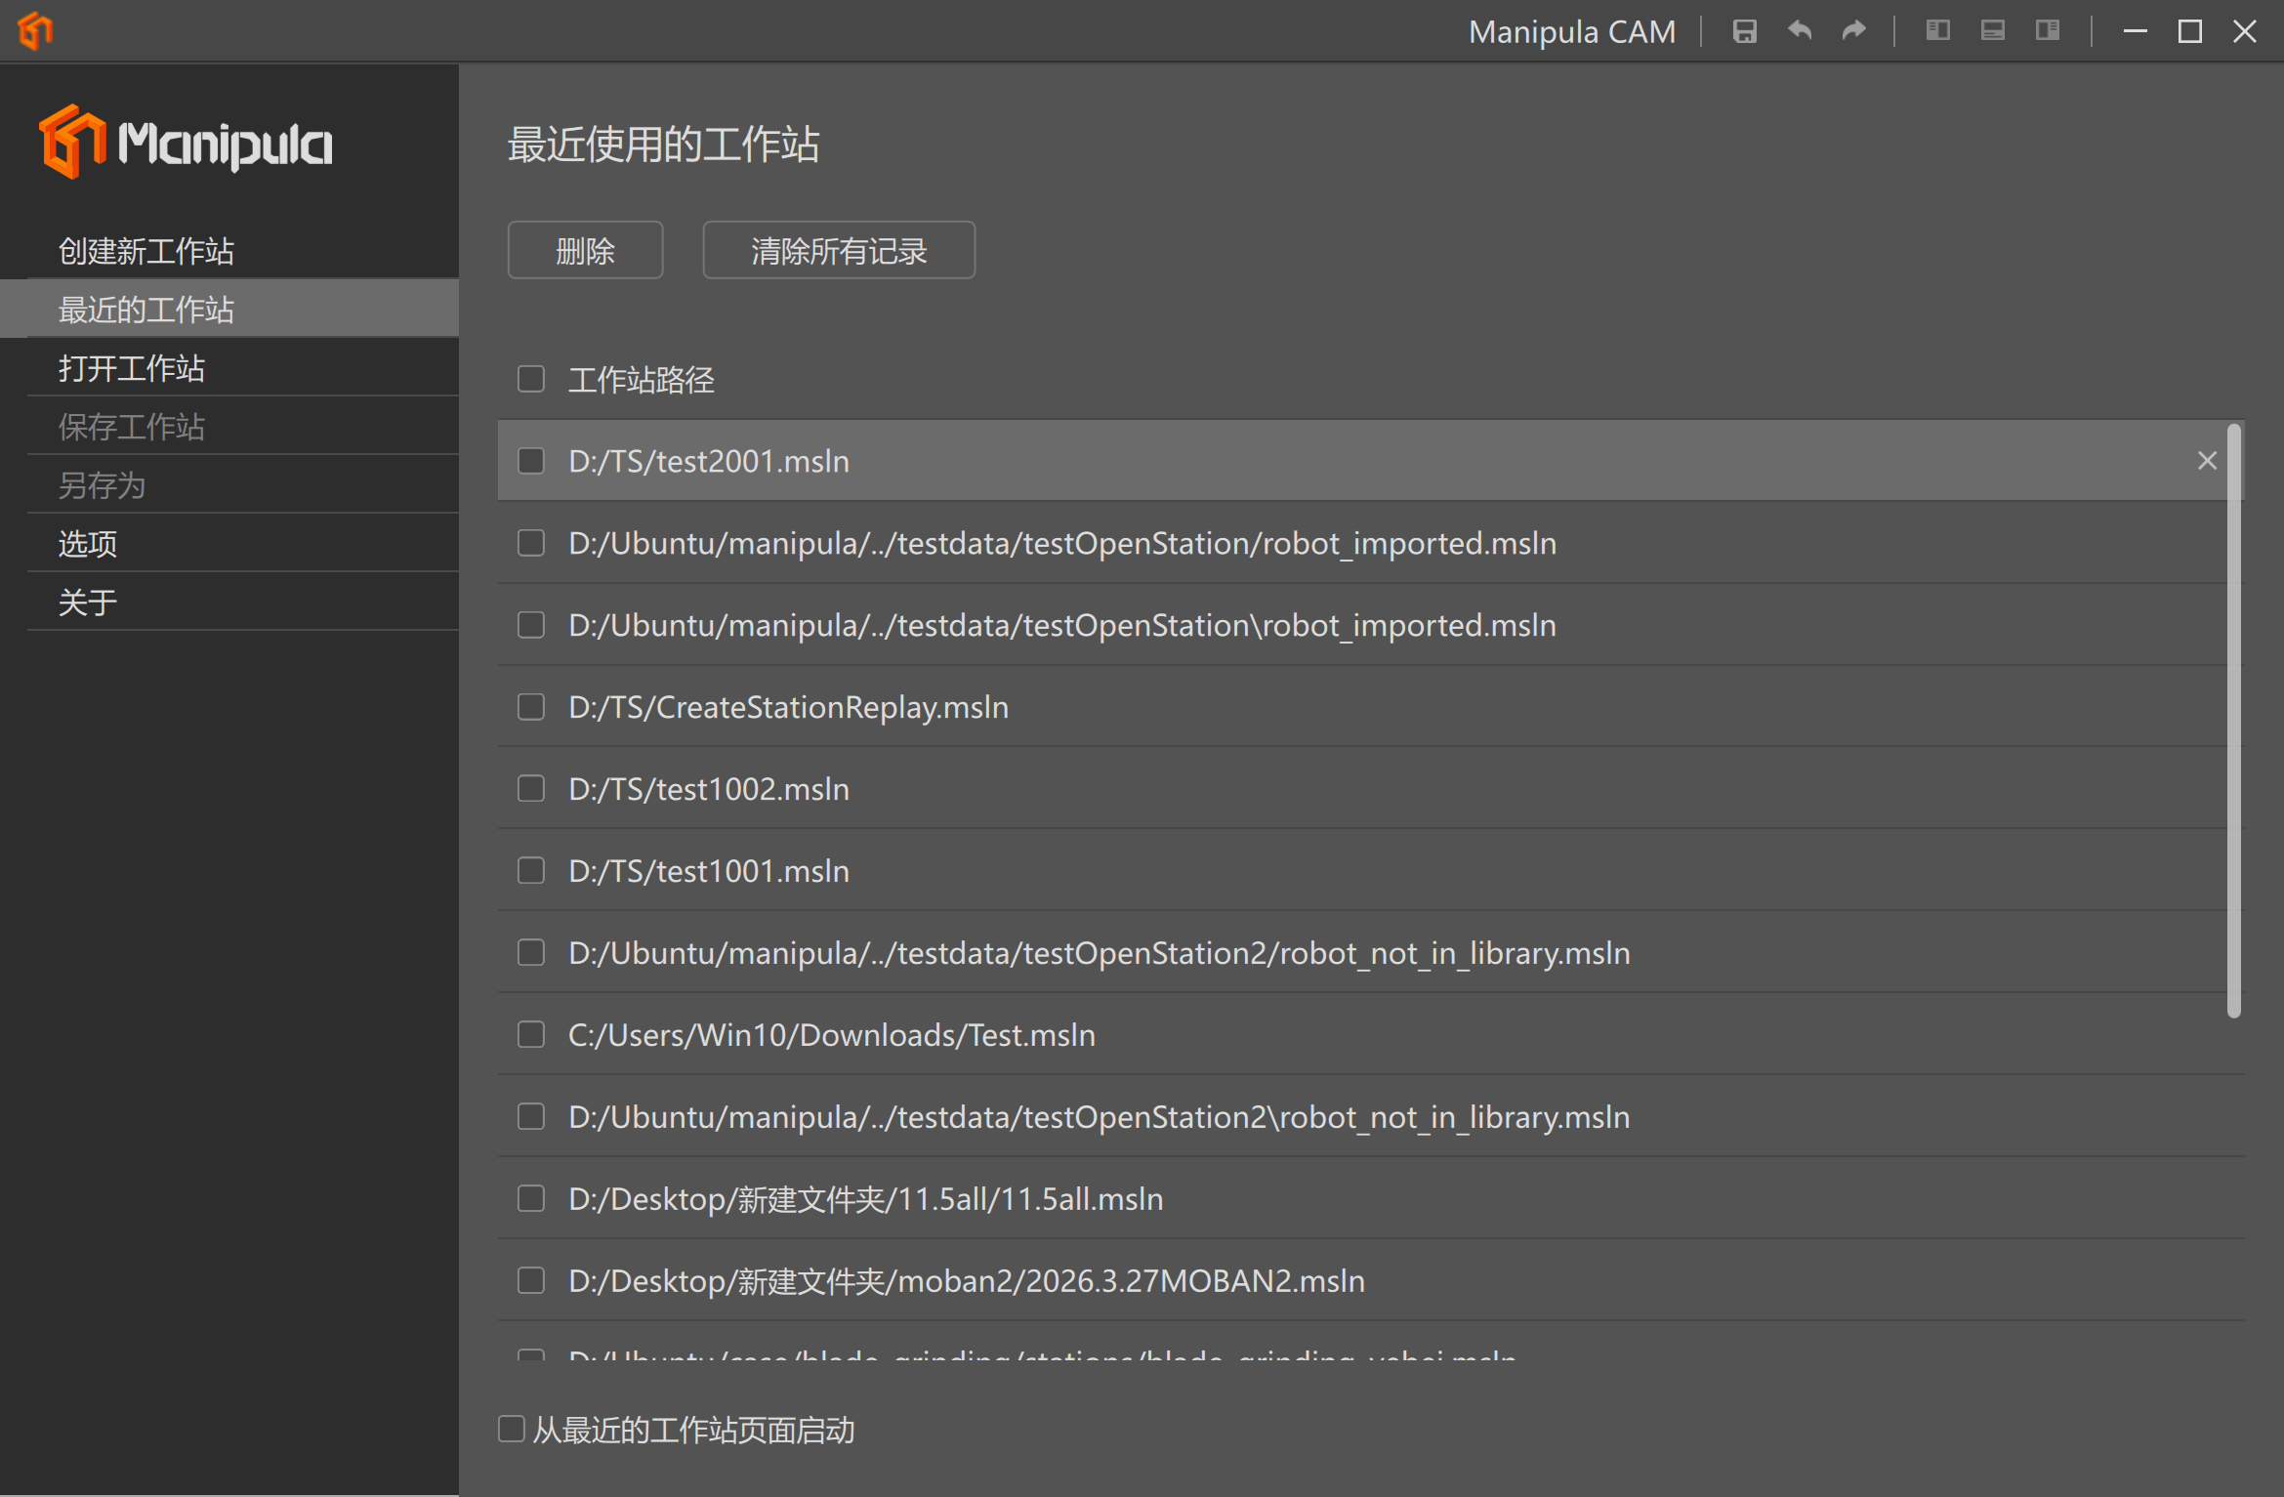Remove test2001.msln row with its X icon
Image resolution: width=2284 pixels, height=1497 pixels.
pos(2207,461)
